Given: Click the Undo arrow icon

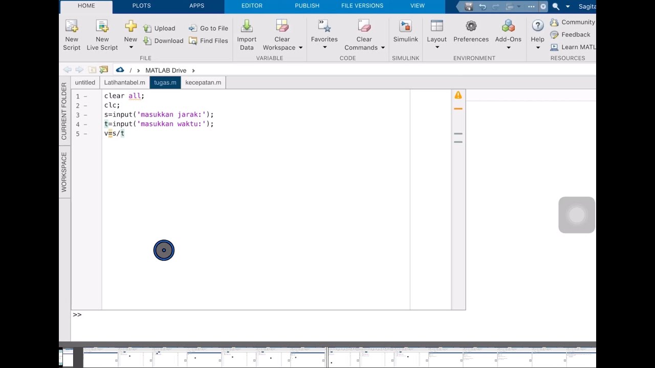Looking at the screenshot, I should (x=483, y=7).
